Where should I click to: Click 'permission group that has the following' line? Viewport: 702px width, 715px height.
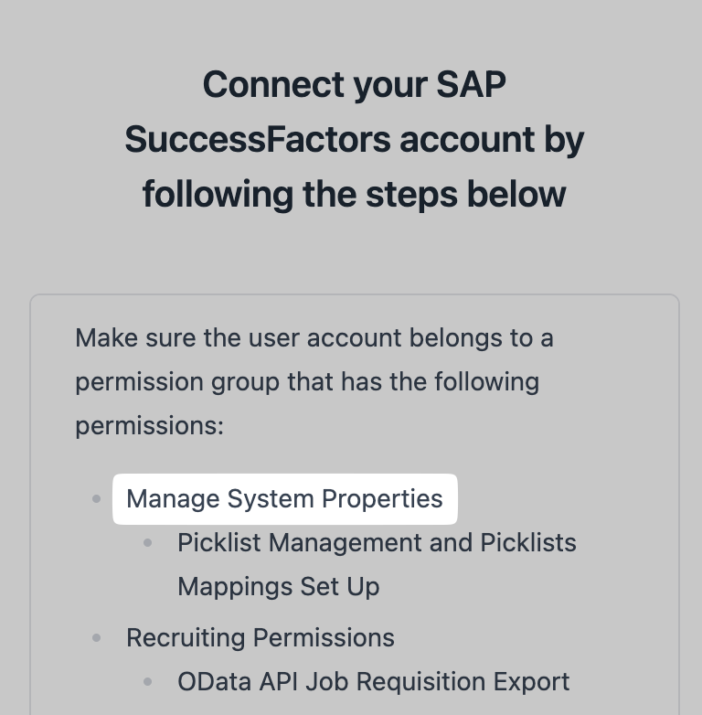pyautogui.click(x=307, y=381)
